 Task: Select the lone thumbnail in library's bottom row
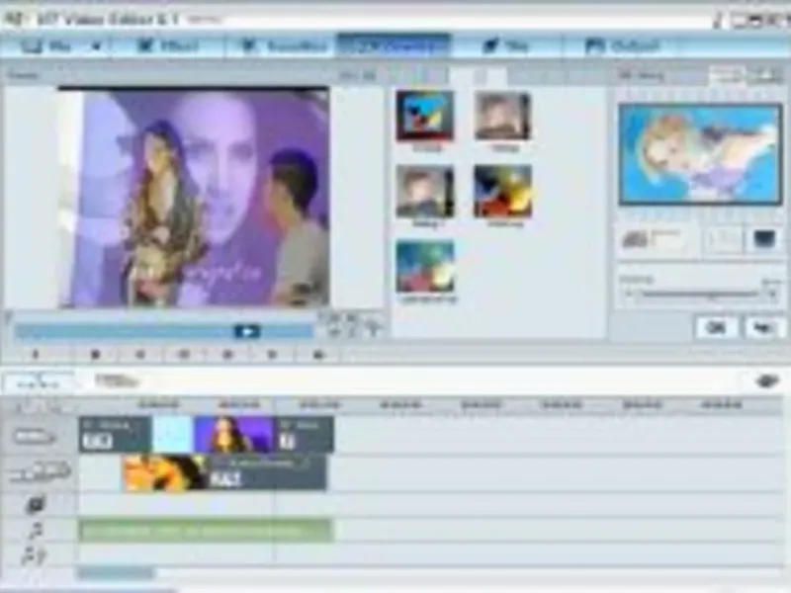(425, 267)
